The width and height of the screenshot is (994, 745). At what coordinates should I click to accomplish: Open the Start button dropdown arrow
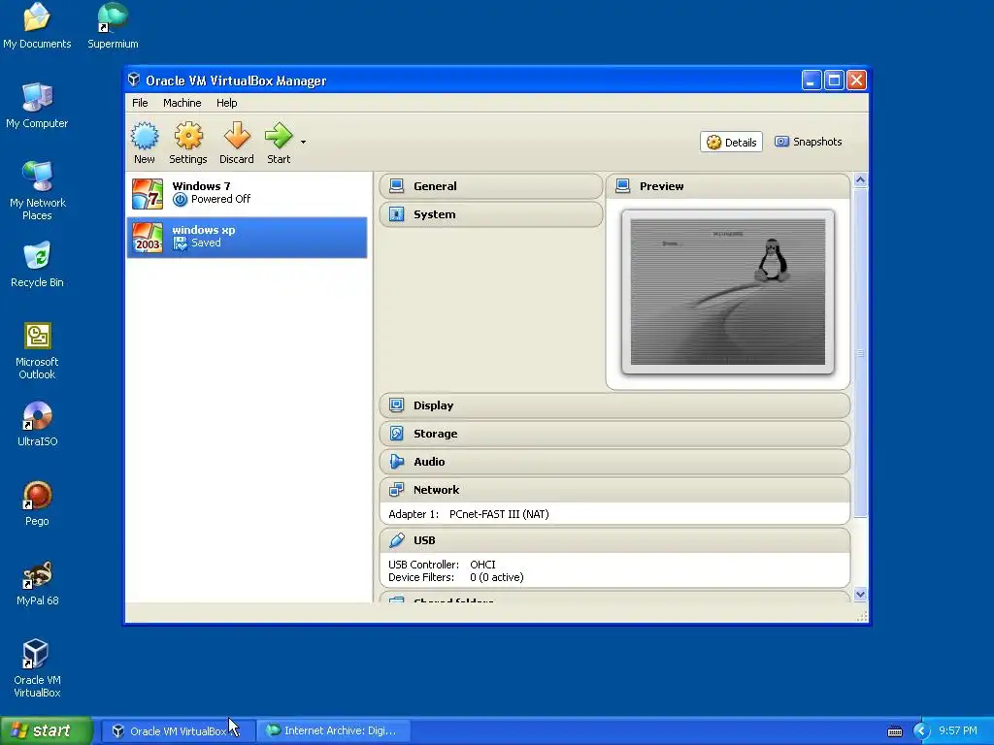(303, 142)
